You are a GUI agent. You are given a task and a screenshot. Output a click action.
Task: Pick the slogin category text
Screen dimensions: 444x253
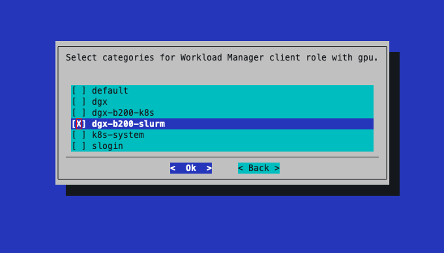pyautogui.click(x=107, y=146)
